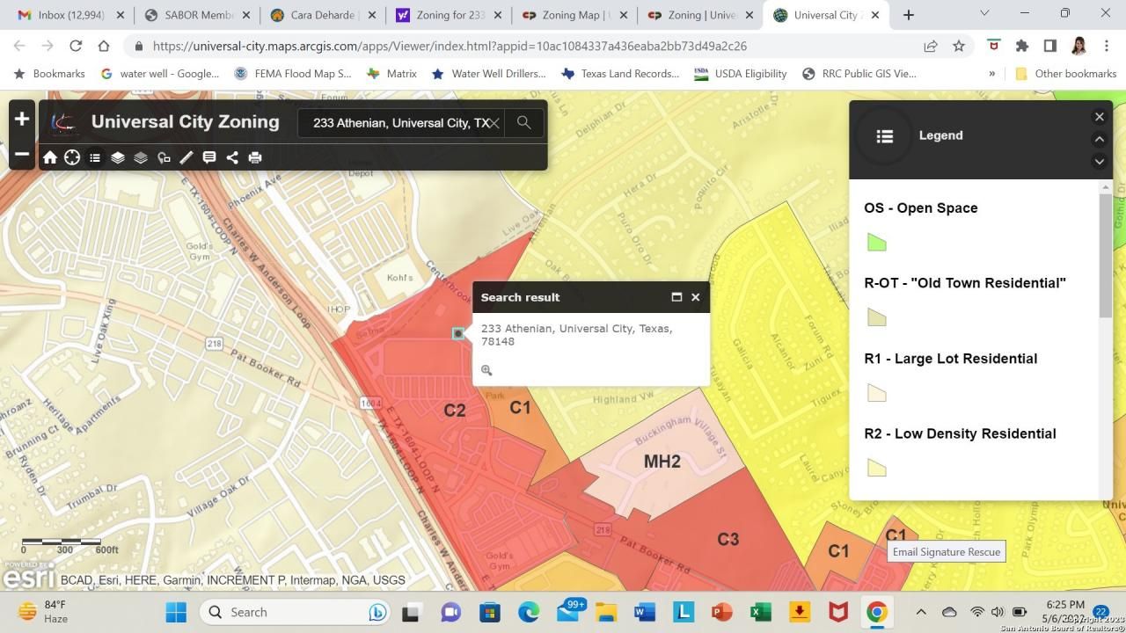Click the map zoom out minus button
Screen dimensions: 1126x633
[x=22, y=156]
